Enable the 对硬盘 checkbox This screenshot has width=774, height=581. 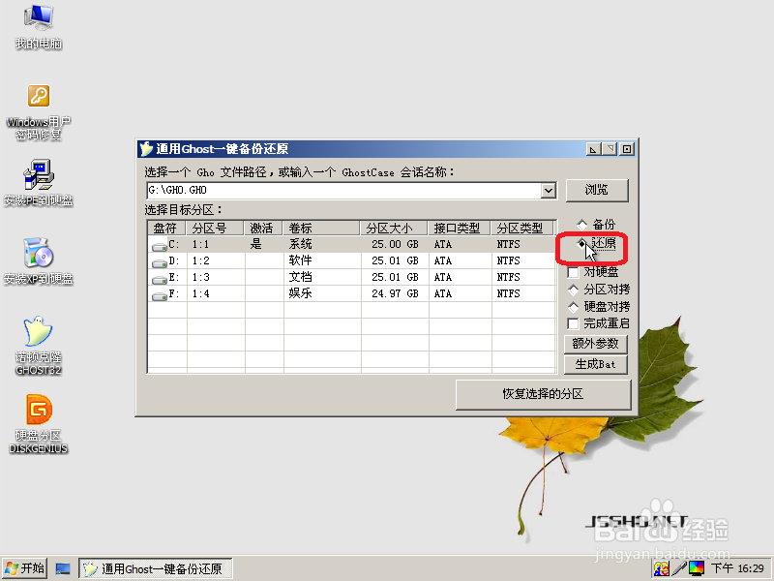pos(593,272)
